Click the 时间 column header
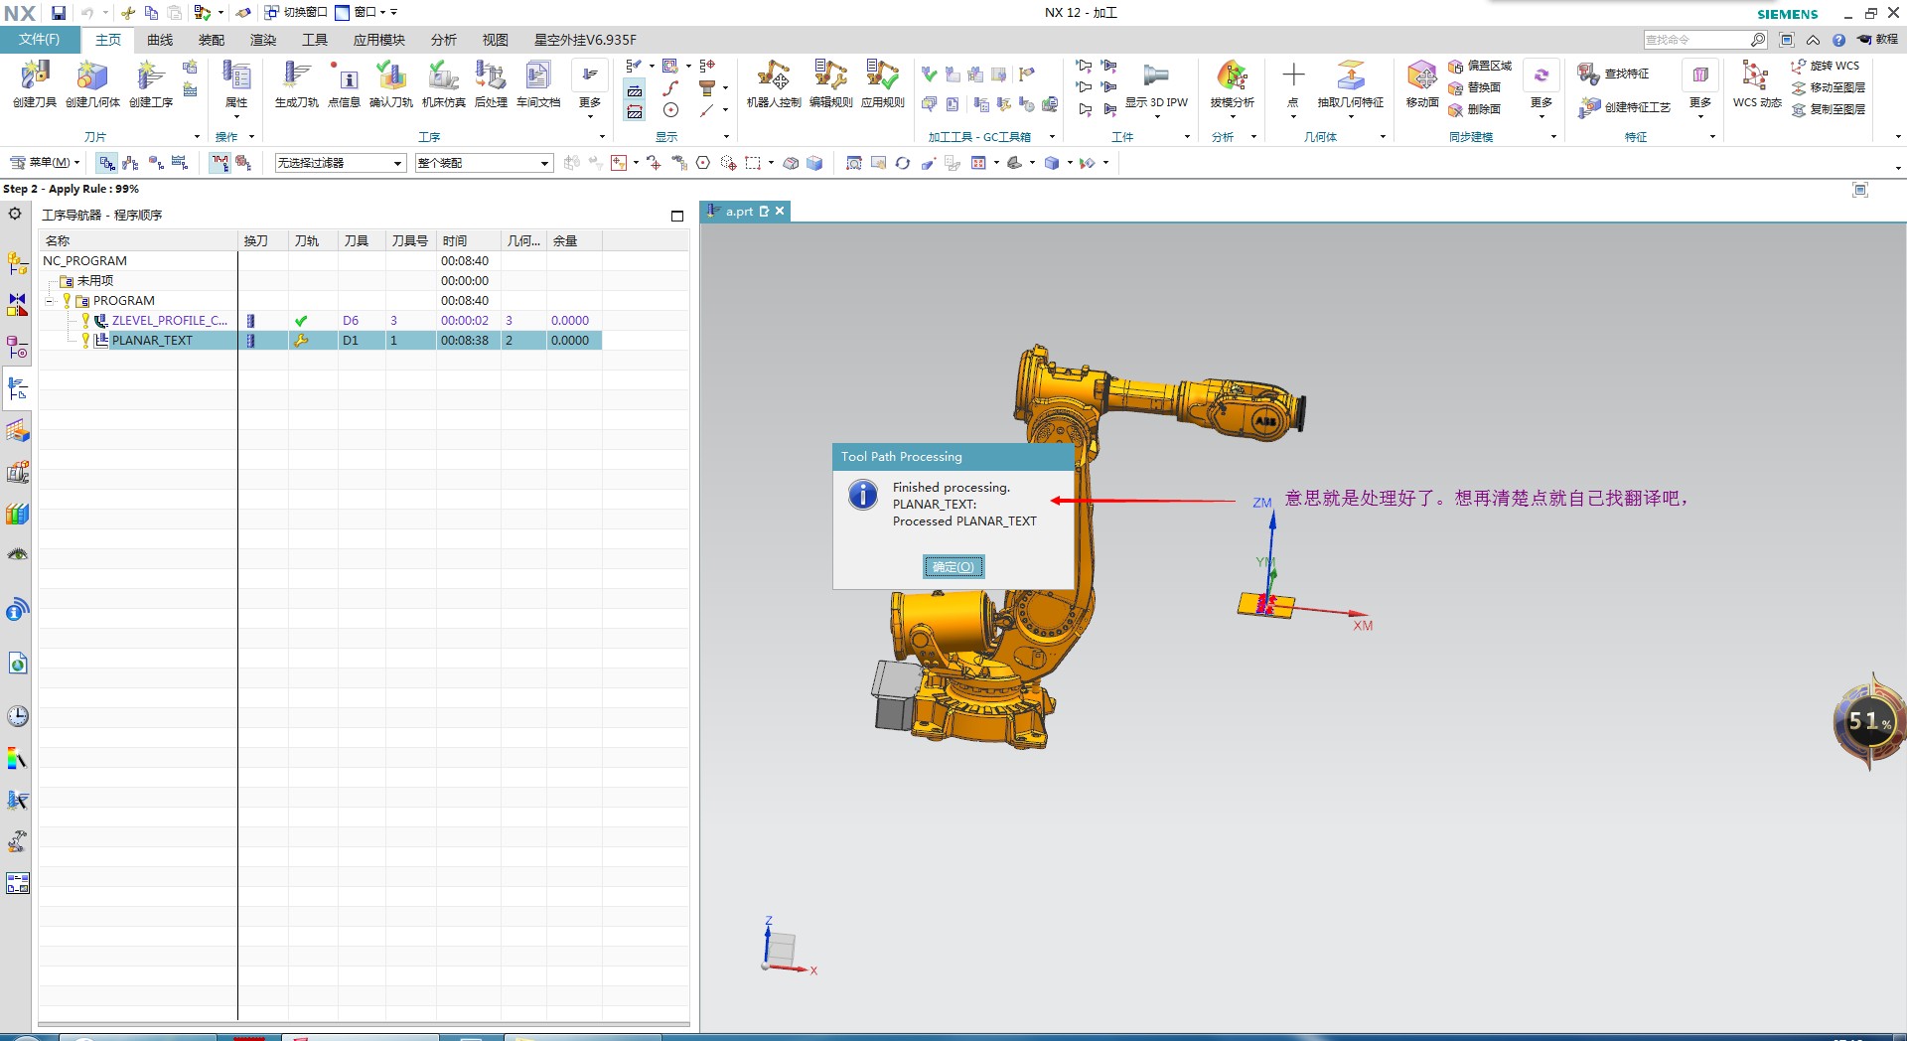 tap(469, 241)
